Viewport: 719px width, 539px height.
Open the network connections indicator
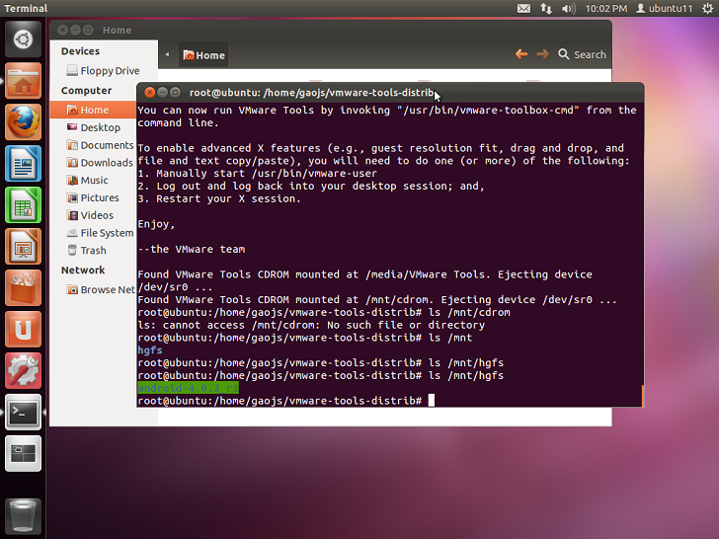[x=545, y=8]
